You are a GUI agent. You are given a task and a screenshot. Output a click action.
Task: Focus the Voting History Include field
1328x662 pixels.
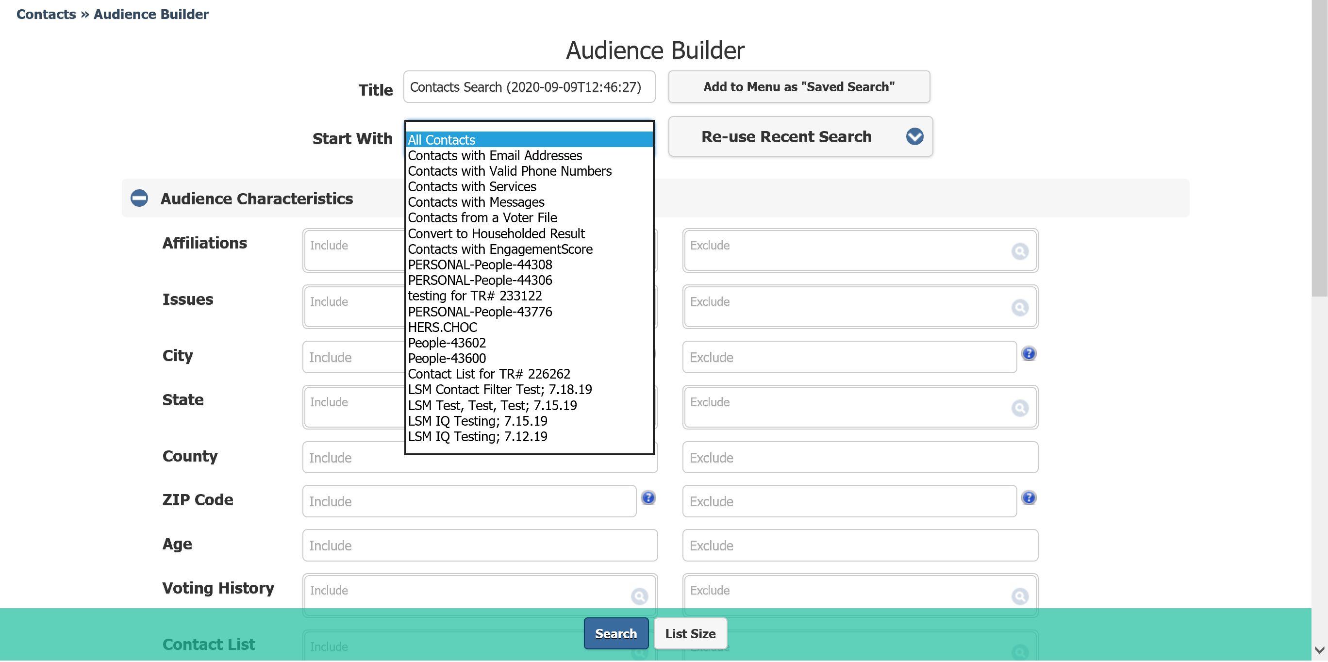point(480,596)
